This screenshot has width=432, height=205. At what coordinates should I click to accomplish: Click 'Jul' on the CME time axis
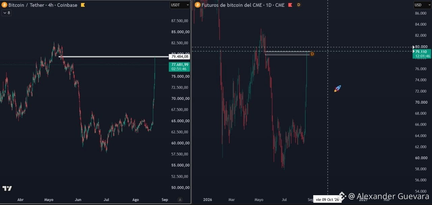tap(285, 200)
